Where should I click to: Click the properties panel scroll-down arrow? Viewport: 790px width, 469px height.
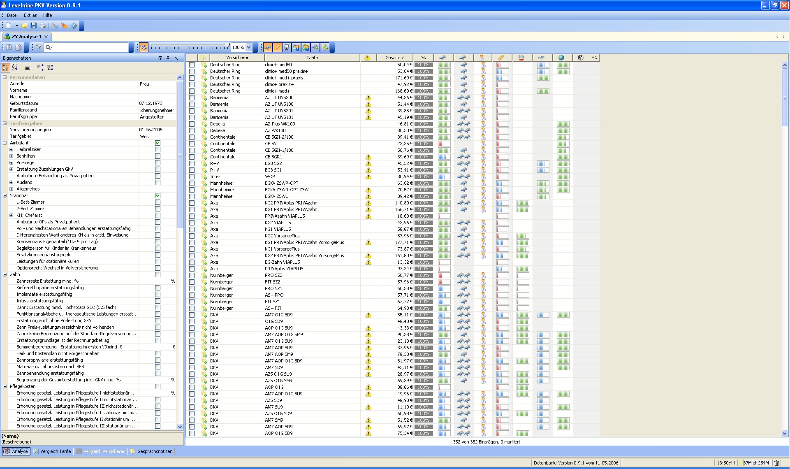point(180,427)
